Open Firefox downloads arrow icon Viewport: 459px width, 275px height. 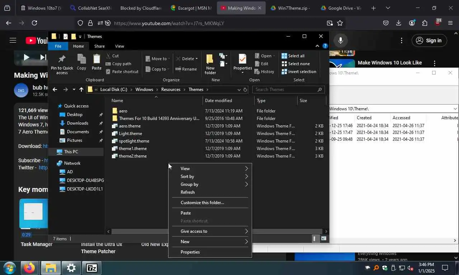[x=398, y=23]
